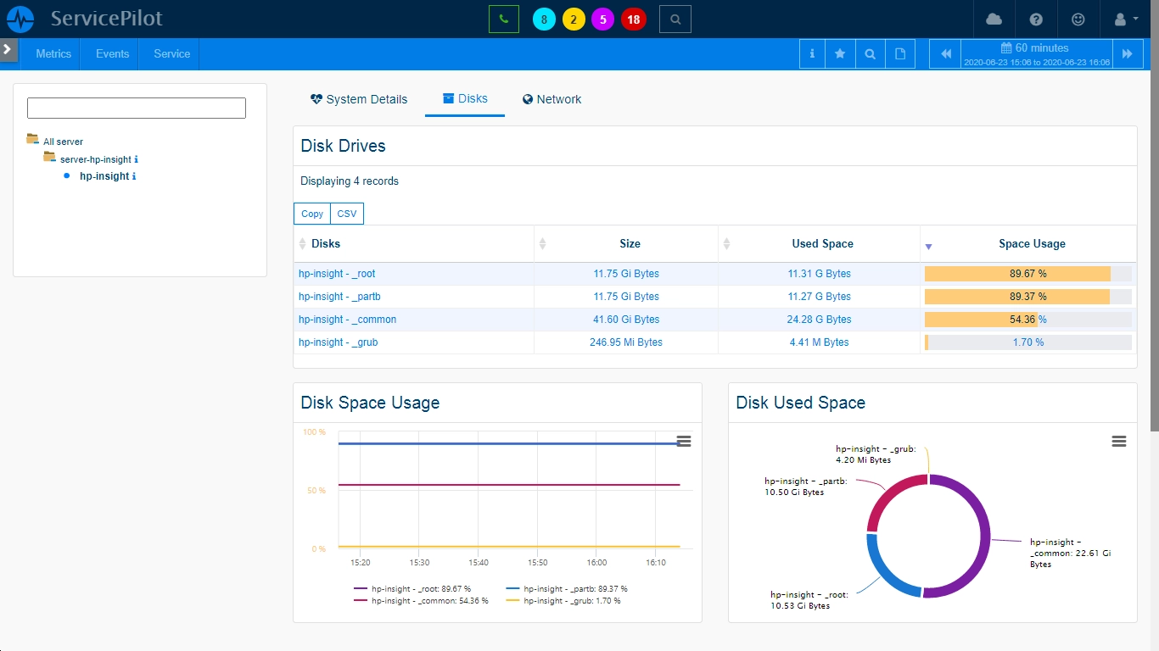Screen dimensions: 1159x651
Task: Open the Disk Space Usage chart menu
Action: (684, 441)
